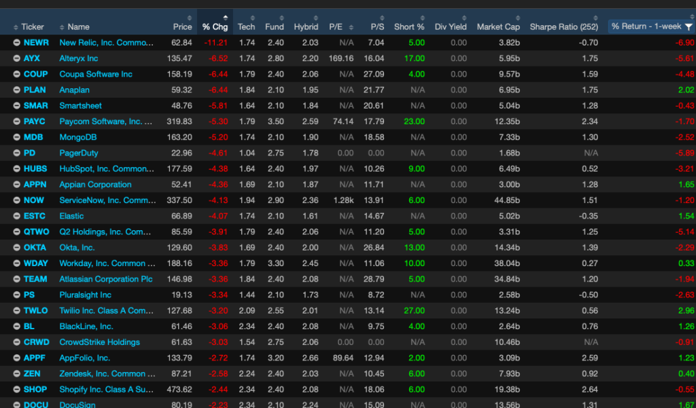Open the NEWR ticker link
Viewport: 696px width, 408px height.
point(36,43)
